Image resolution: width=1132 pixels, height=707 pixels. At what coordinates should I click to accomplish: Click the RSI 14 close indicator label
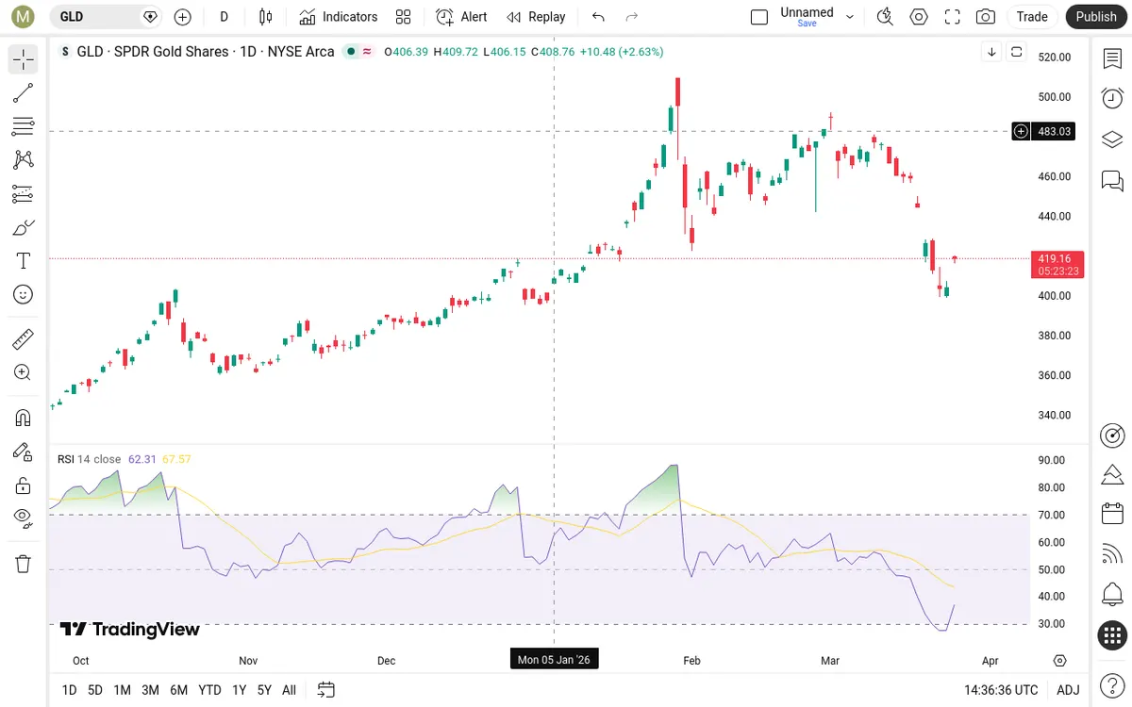pos(89,459)
